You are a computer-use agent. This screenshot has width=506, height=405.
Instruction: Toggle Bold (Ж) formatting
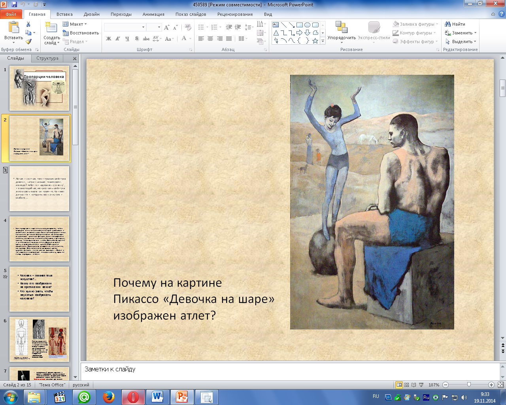point(109,39)
